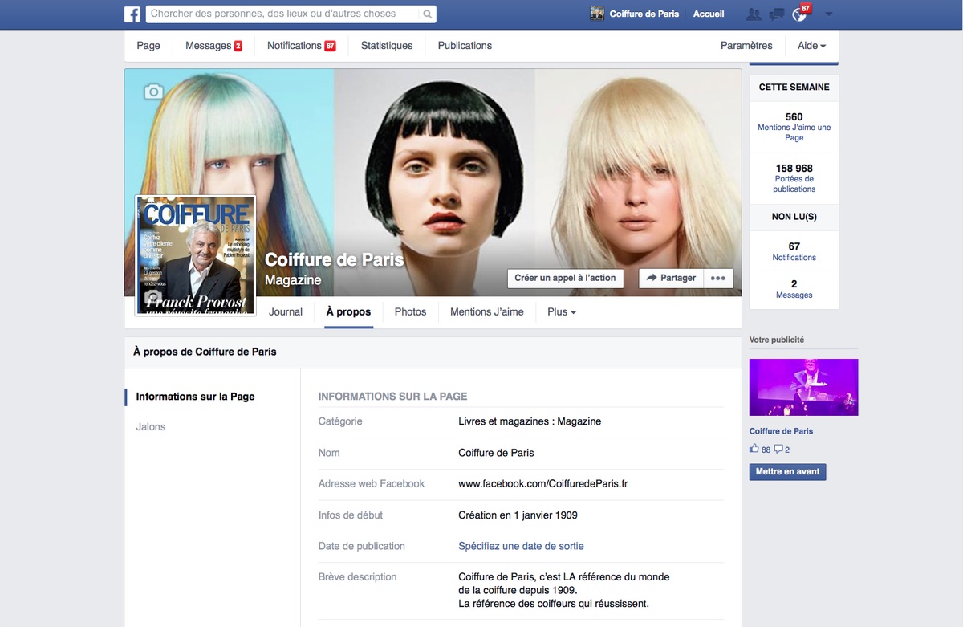Switch to the Photos tab
This screenshot has width=963, height=627.
[410, 311]
